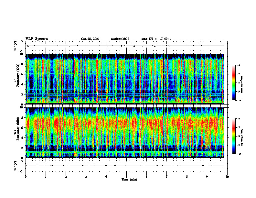Click the ch.3 voltage waveform trace

click(125, 166)
